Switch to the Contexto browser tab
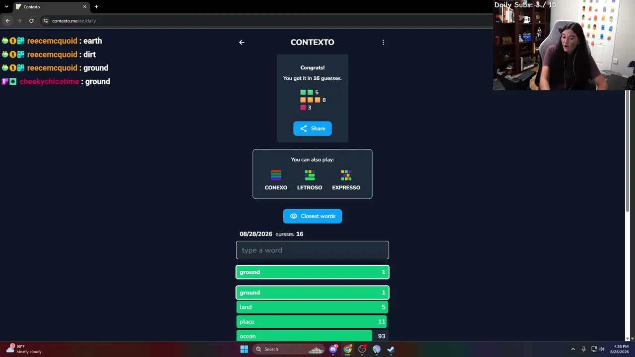 pyautogui.click(x=50, y=7)
